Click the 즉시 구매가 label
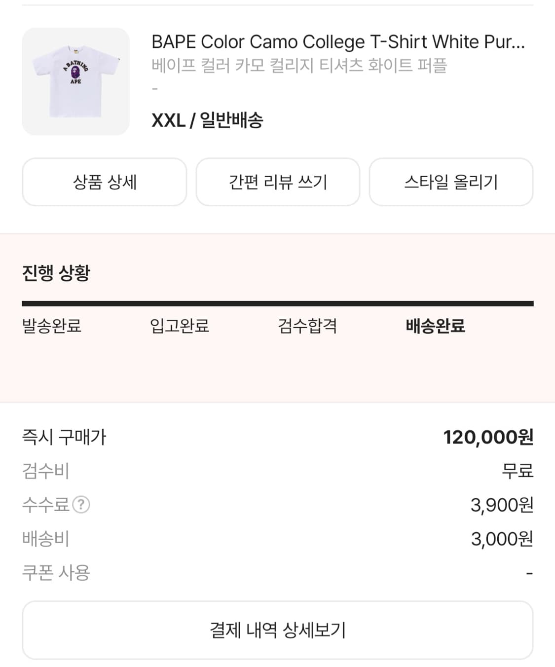The width and height of the screenshot is (555, 667). [64, 437]
